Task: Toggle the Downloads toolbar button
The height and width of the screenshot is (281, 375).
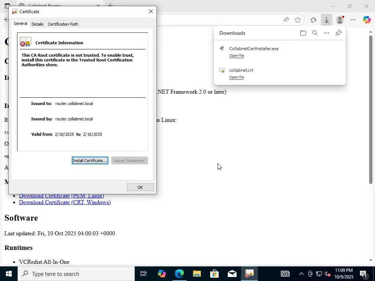Action: pos(326,20)
